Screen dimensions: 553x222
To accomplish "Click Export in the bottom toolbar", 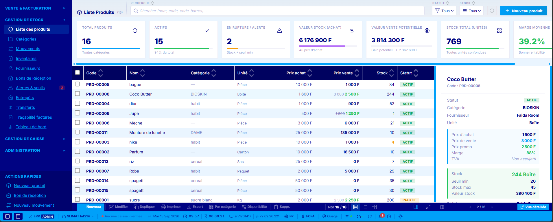I will tap(195, 207).
